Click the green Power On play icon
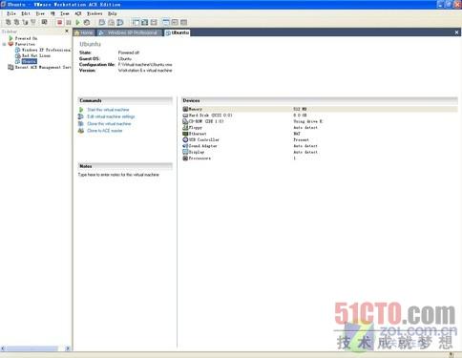 click(x=77, y=22)
